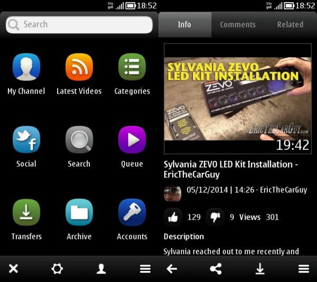Open Latest Videos feed icon
This screenshot has width=317, height=282.
pos(79,67)
